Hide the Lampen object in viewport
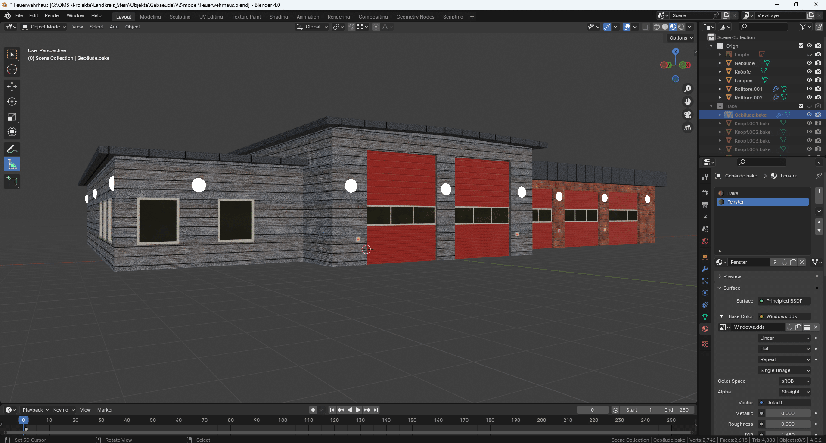826x443 pixels. (x=809, y=80)
